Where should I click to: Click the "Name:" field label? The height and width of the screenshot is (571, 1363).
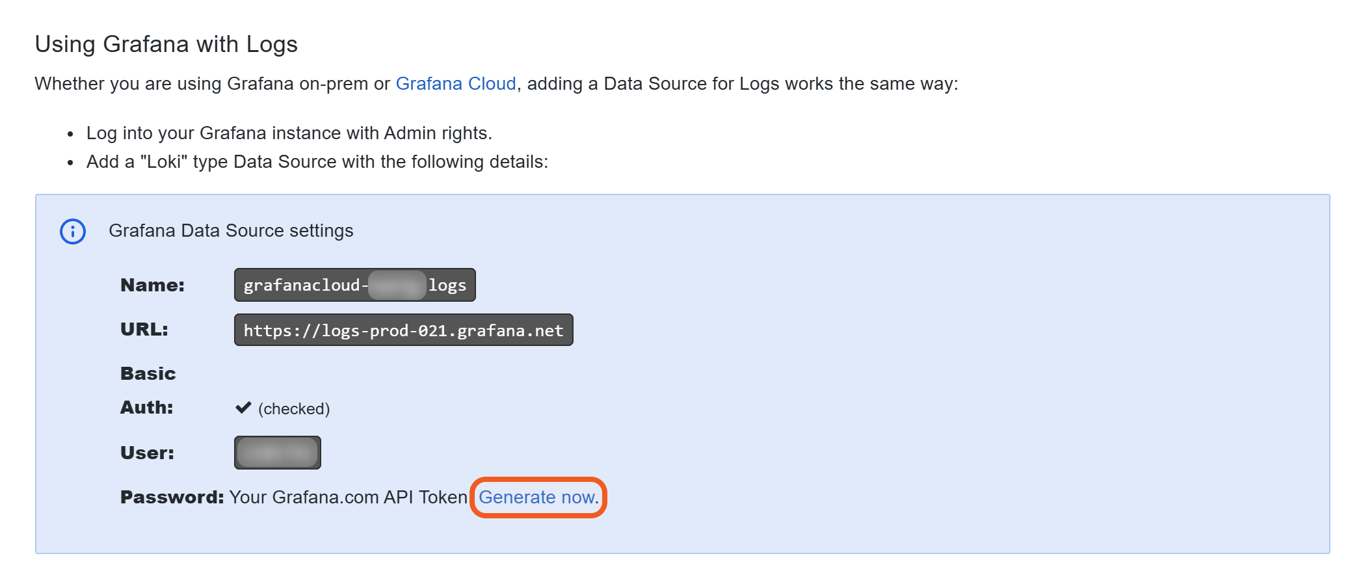click(x=152, y=285)
